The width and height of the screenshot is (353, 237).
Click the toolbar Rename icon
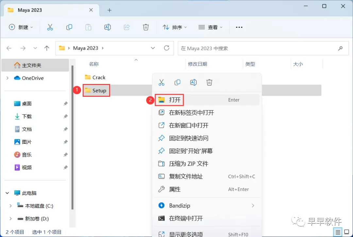108,27
